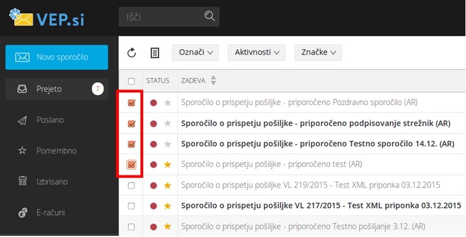Open message VL 217/2015 - Test XML priponka
The image size is (466, 237).
321,206
